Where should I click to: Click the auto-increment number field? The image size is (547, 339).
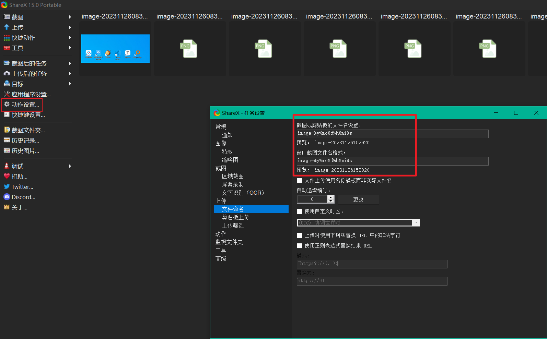point(312,199)
